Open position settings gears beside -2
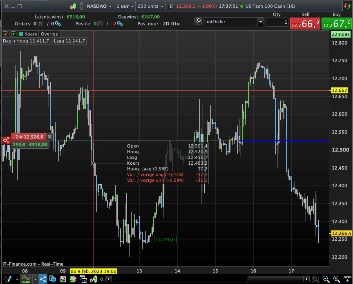 click(x=120, y=24)
